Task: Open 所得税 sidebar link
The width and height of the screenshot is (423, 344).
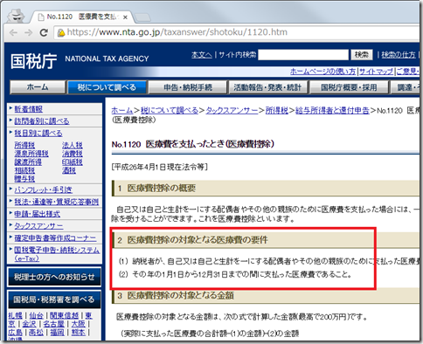Action: click(24, 145)
